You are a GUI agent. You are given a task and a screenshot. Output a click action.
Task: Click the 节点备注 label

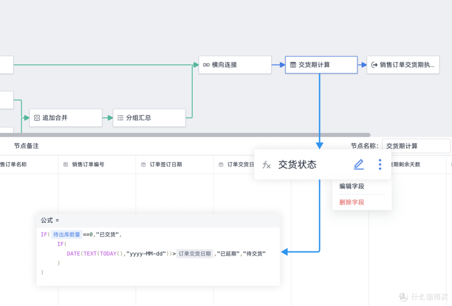tap(26, 146)
